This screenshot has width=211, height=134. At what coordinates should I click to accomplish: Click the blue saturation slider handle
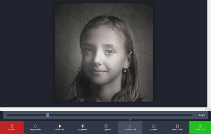tap(48, 115)
